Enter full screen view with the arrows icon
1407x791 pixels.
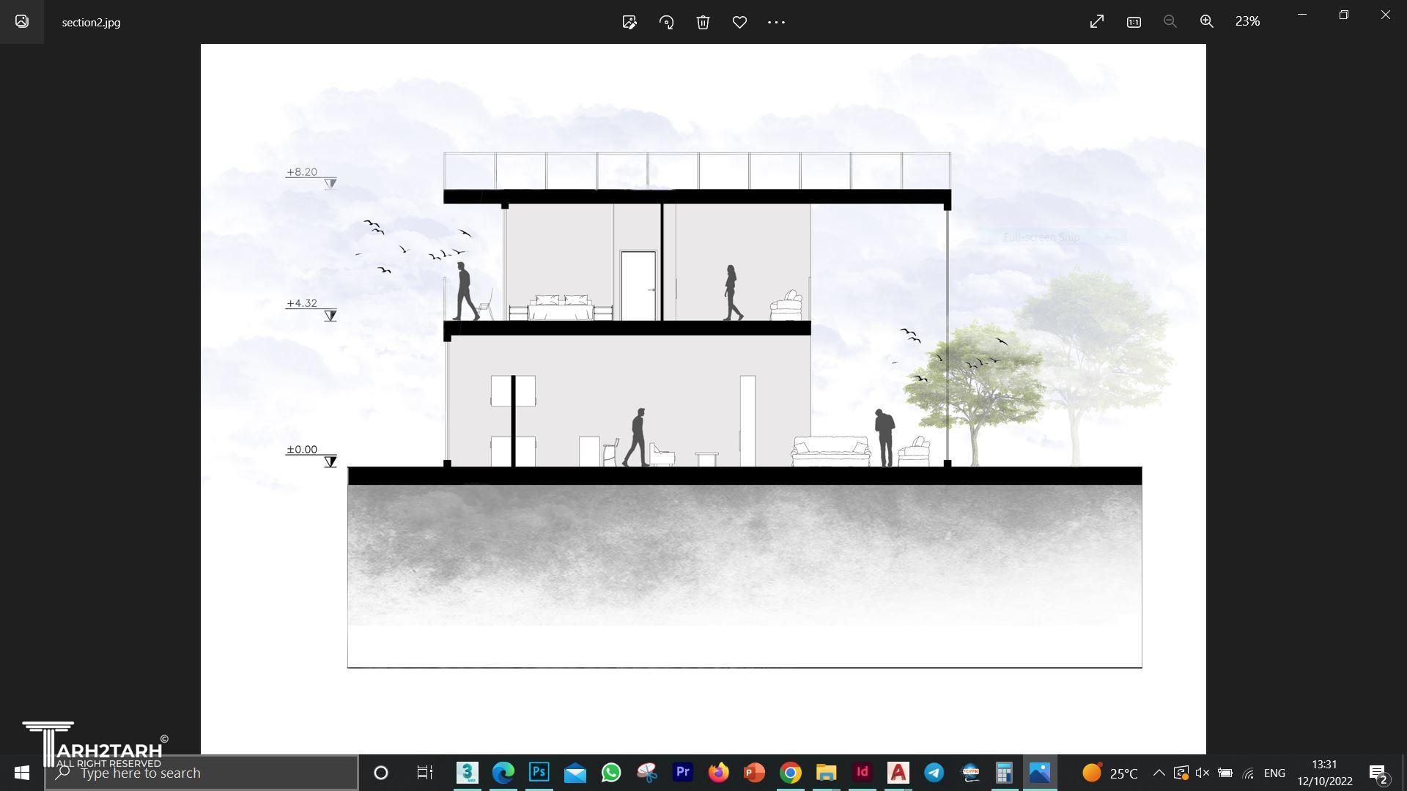tap(1096, 22)
